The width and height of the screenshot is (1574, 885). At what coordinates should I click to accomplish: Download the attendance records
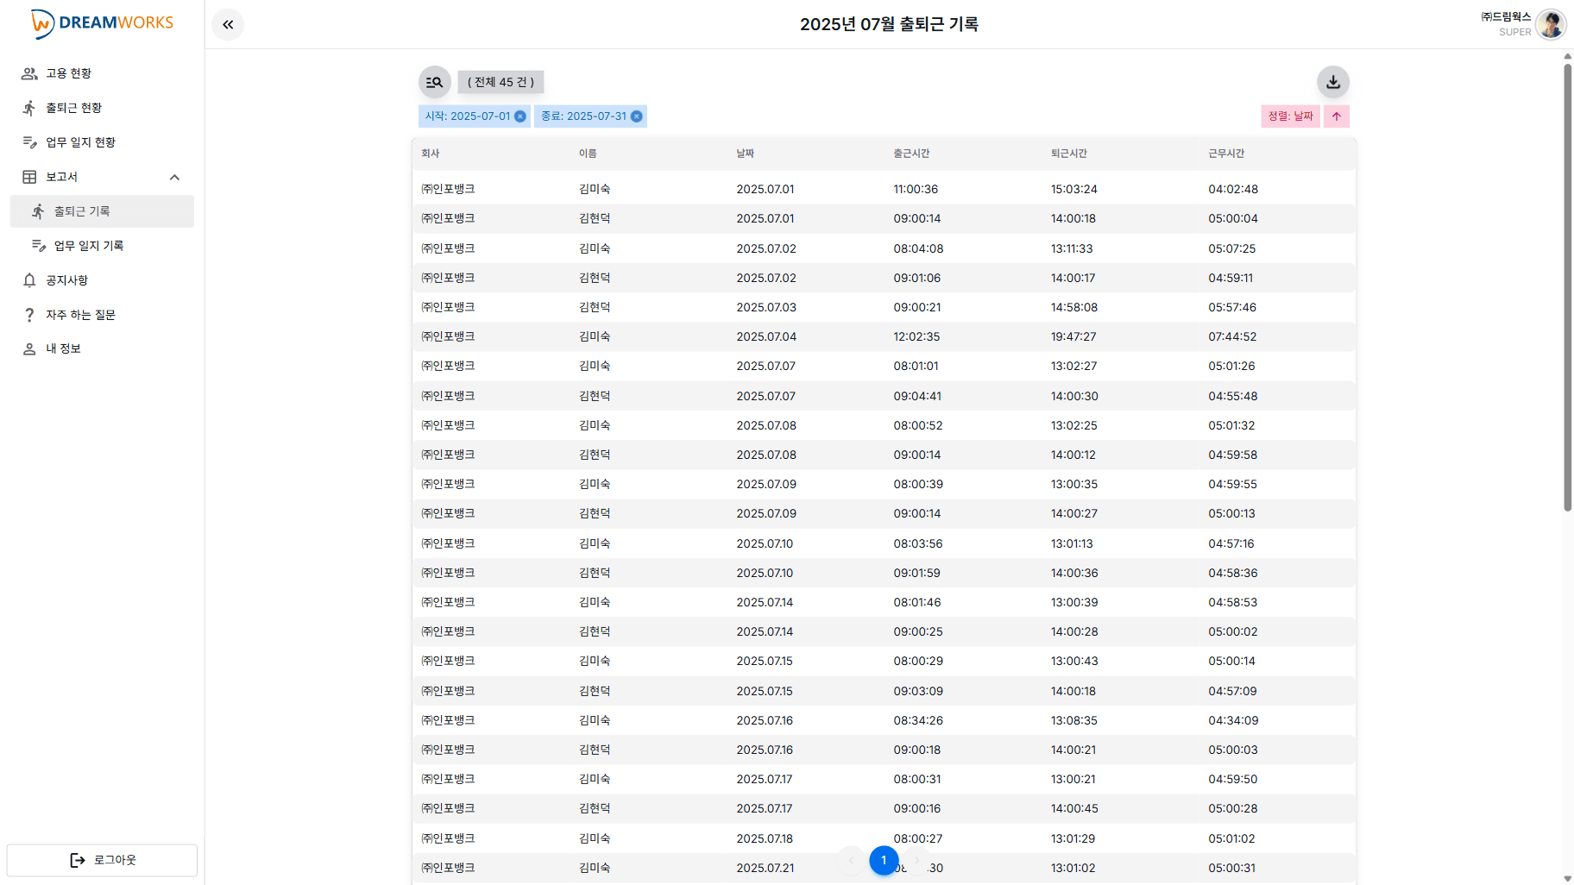pyautogui.click(x=1332, y=82)
